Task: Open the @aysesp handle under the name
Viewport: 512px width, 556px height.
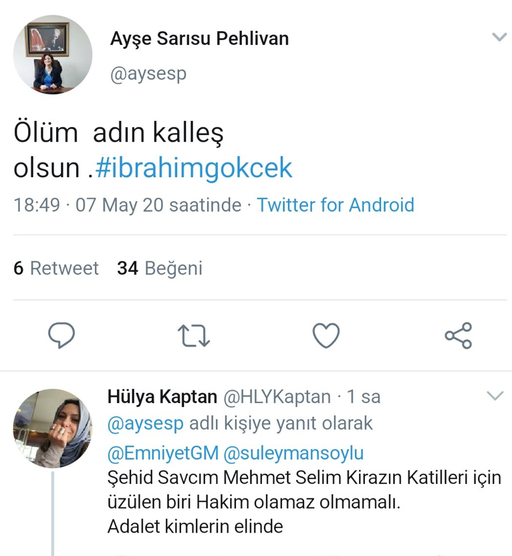Action: coord(148,74)
